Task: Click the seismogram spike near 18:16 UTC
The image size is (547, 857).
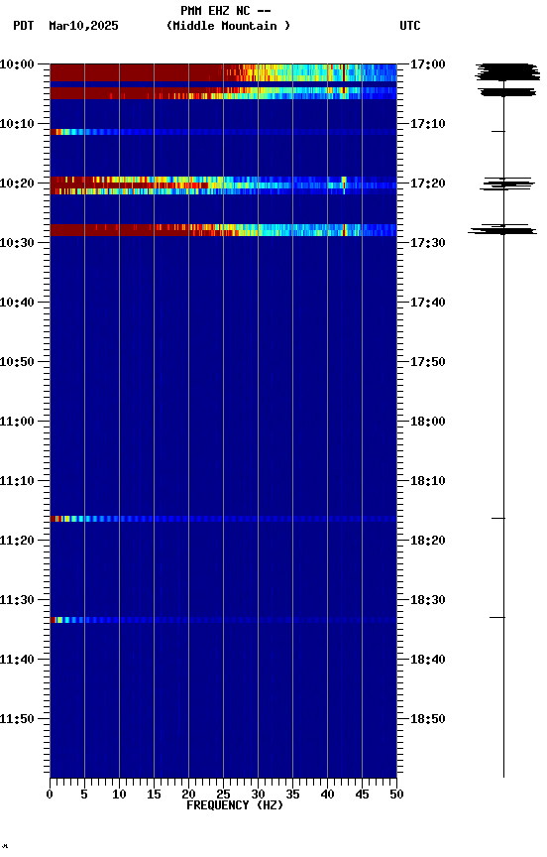Action: click(x=497, y=518)
